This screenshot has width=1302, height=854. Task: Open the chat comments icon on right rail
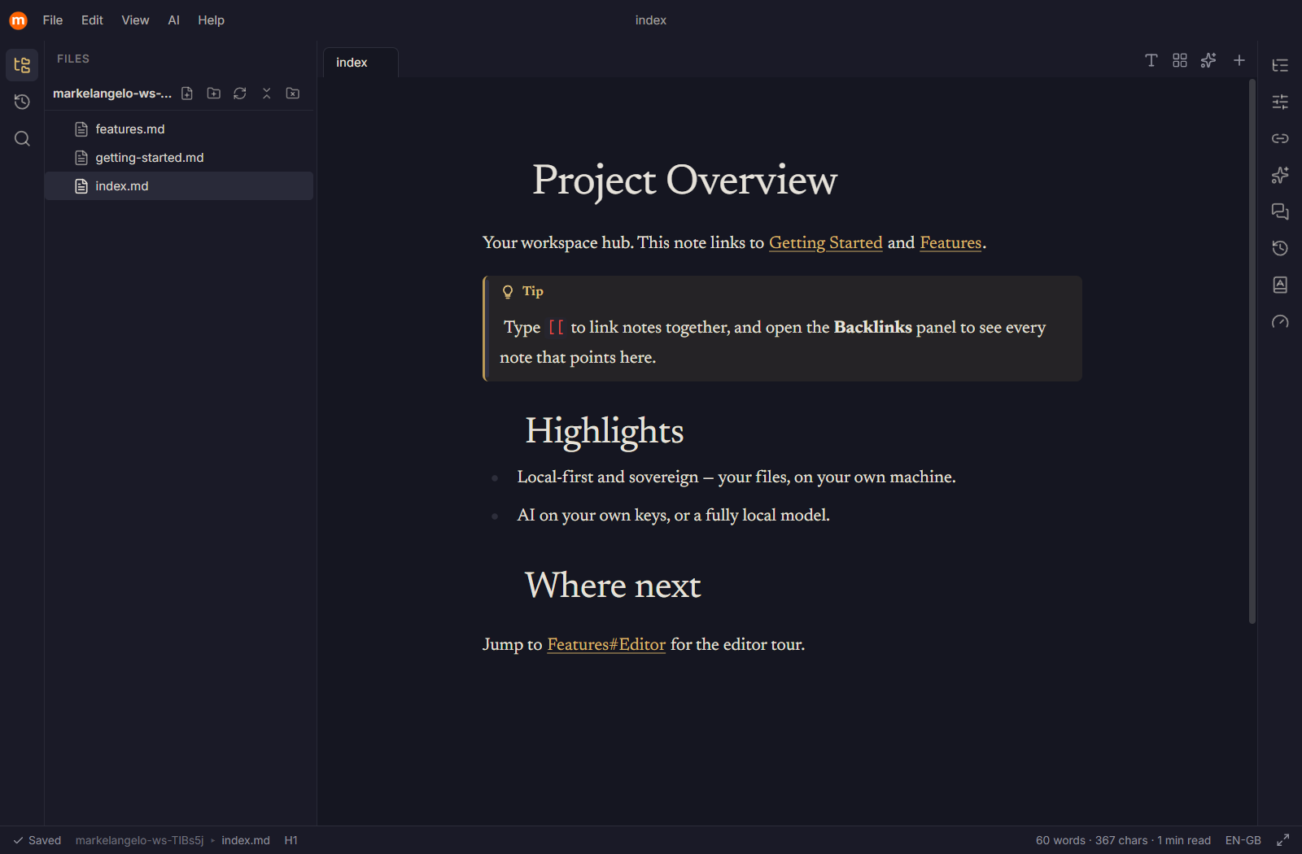pos(1280,211)
